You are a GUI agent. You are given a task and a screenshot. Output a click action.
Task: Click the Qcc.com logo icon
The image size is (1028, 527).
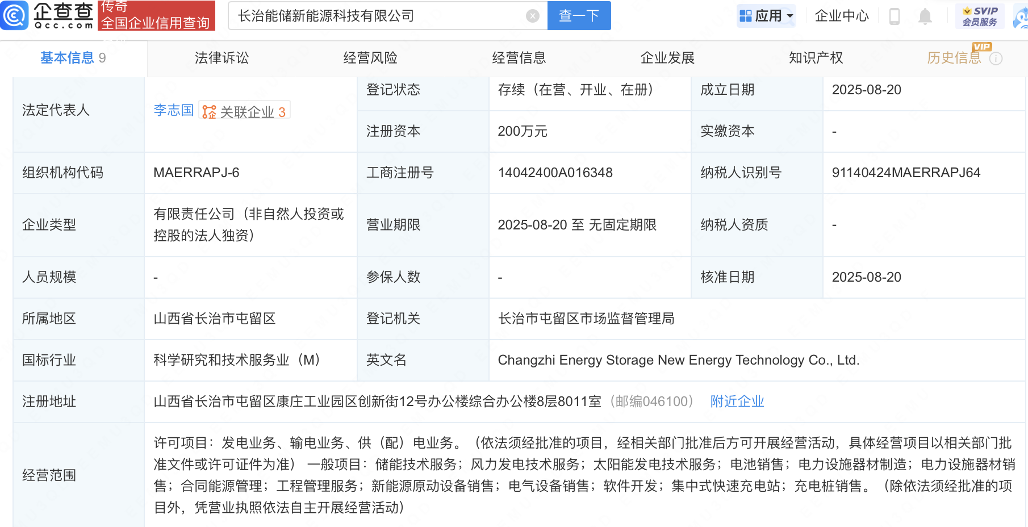click(x=14, y=15)
